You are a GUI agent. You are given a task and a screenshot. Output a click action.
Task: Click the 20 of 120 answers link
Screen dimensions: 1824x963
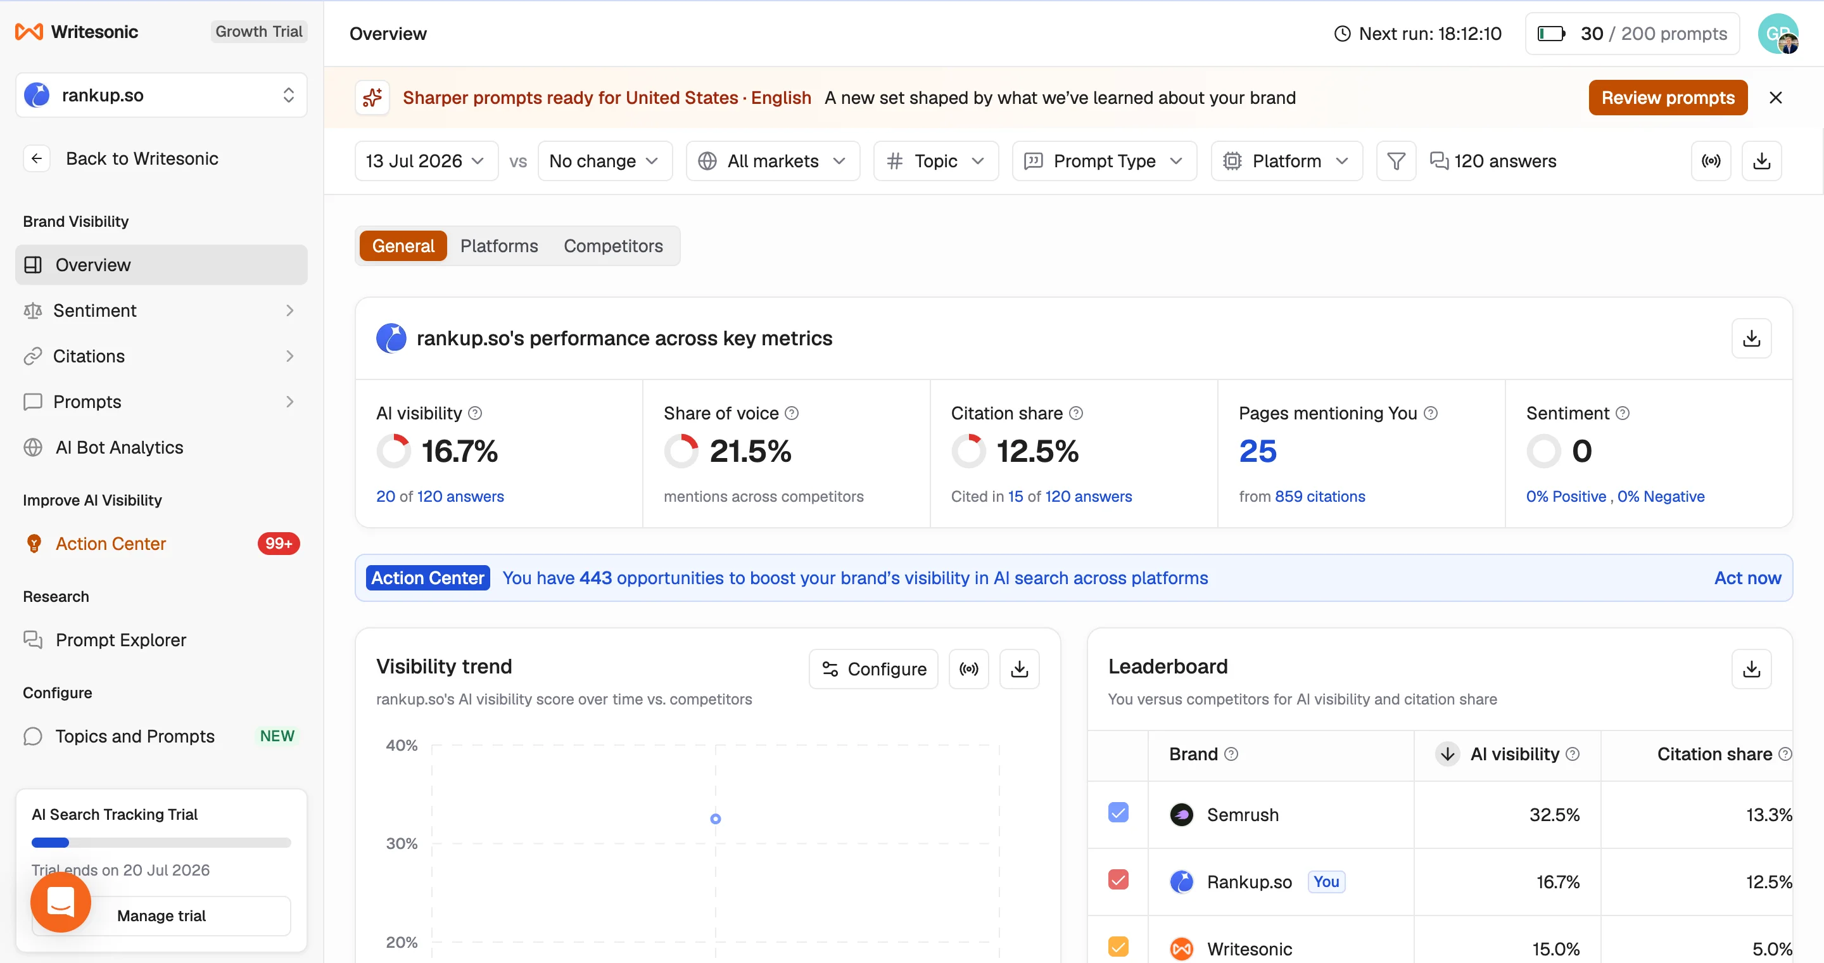click(440, 497)
